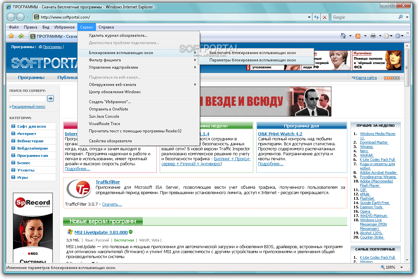Click the red Stop loading button
The height and width of the screenshot is (279, 418).
325,17
